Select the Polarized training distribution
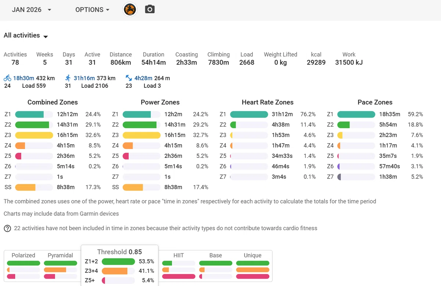 [24, 266]
